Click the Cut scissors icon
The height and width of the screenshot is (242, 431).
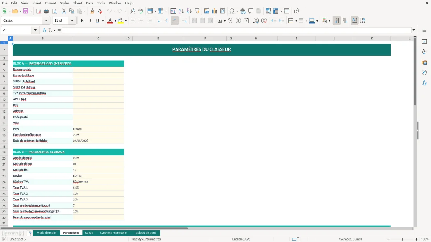click(64, 11)
